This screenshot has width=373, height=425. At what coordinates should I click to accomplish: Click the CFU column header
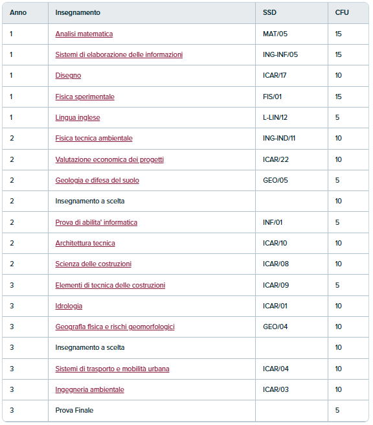[342, 12]
